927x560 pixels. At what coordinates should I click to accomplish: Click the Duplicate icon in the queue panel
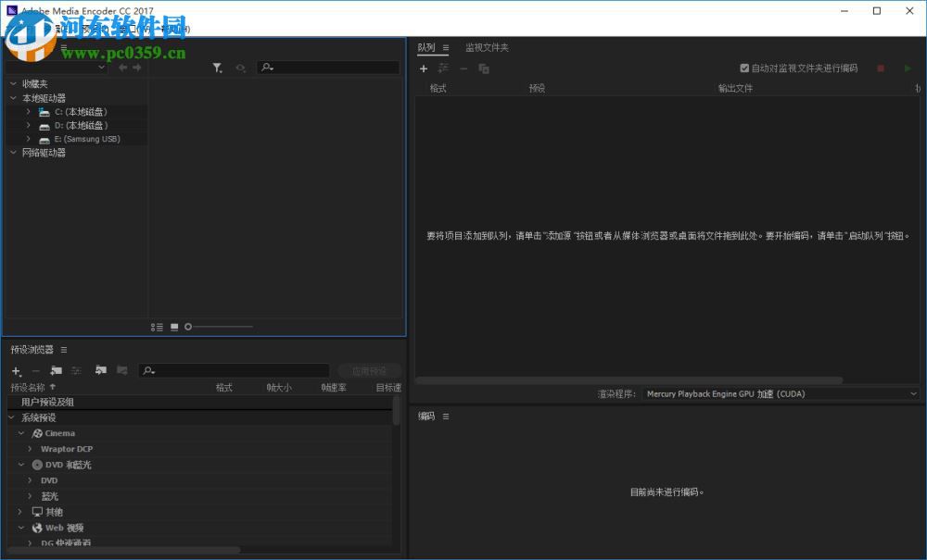pyautogui.click(x=483, y=68)
